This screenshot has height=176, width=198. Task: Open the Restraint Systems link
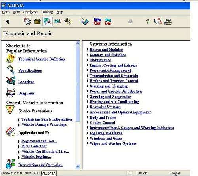coord(105,107)
